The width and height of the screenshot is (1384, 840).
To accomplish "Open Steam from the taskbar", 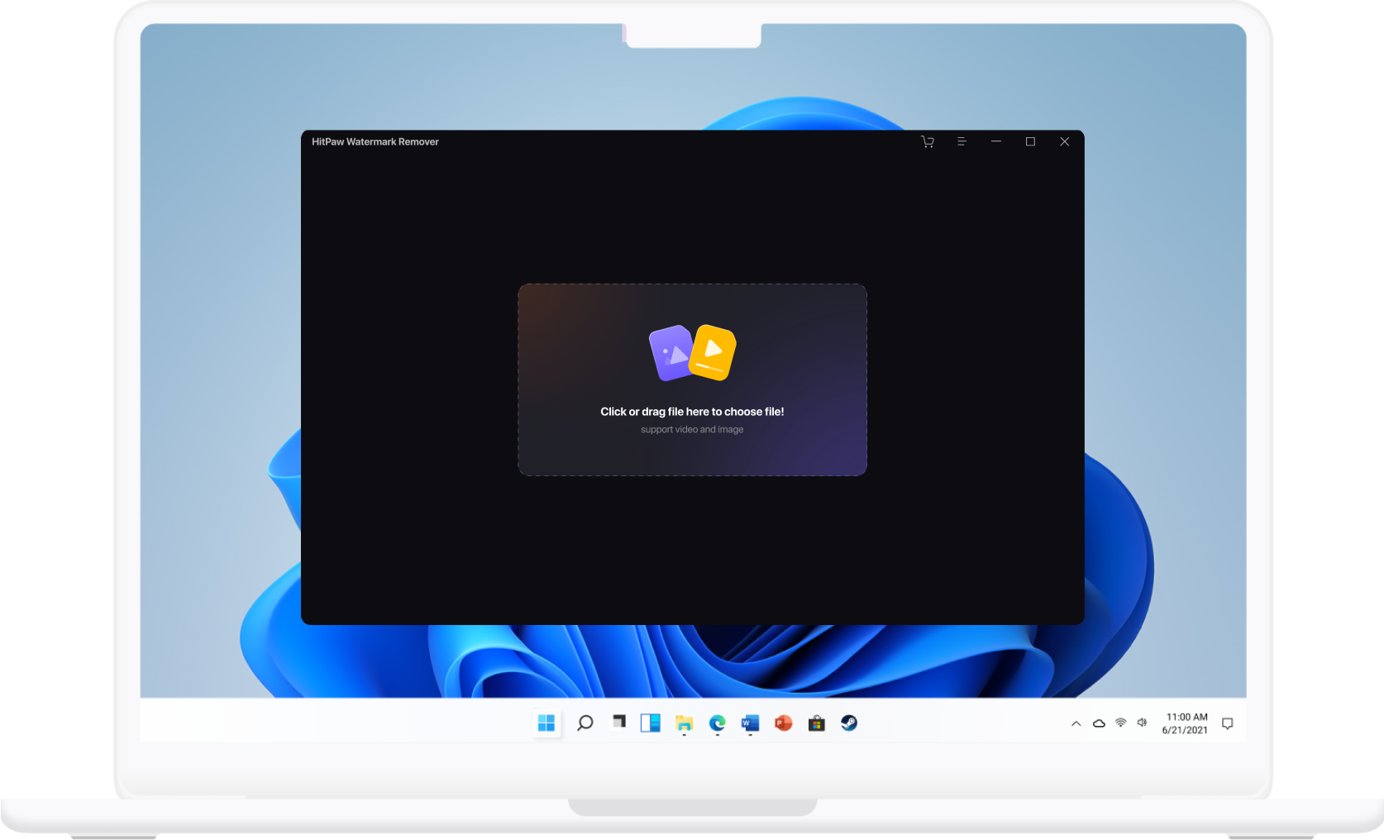I will pyautogui.click(x=849, y=723).
